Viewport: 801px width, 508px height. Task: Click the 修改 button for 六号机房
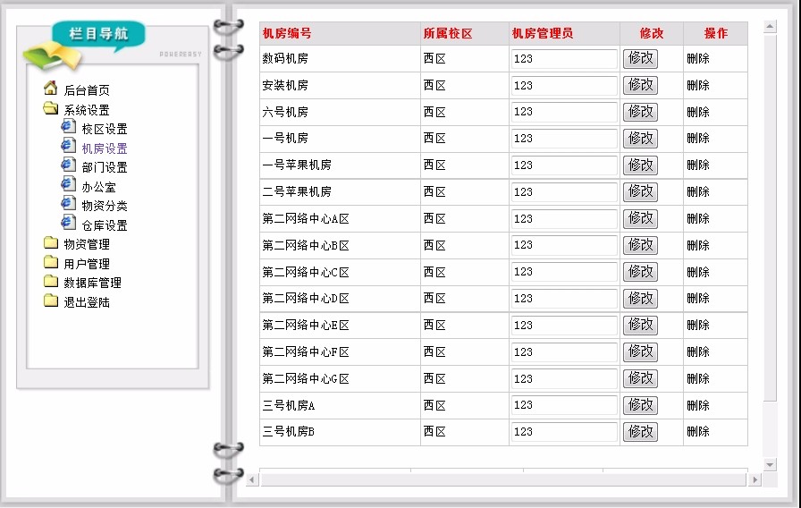point(640,112)
